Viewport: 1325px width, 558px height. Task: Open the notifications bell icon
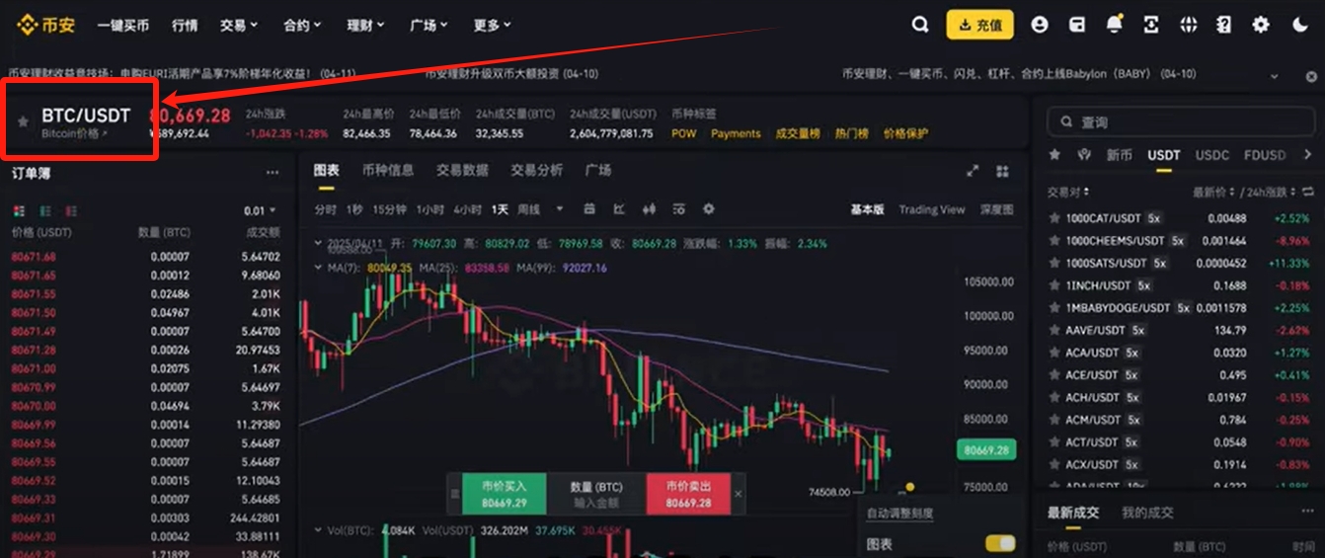click(x=1114, y=25)
